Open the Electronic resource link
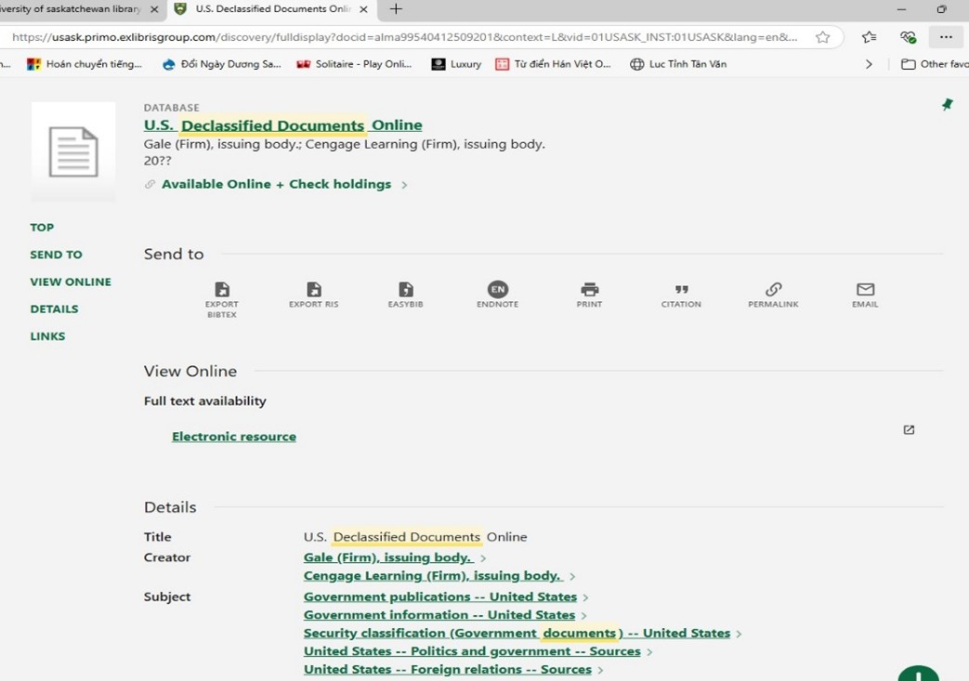The width and height of the screenshot is (969, 681). (234, 437)
